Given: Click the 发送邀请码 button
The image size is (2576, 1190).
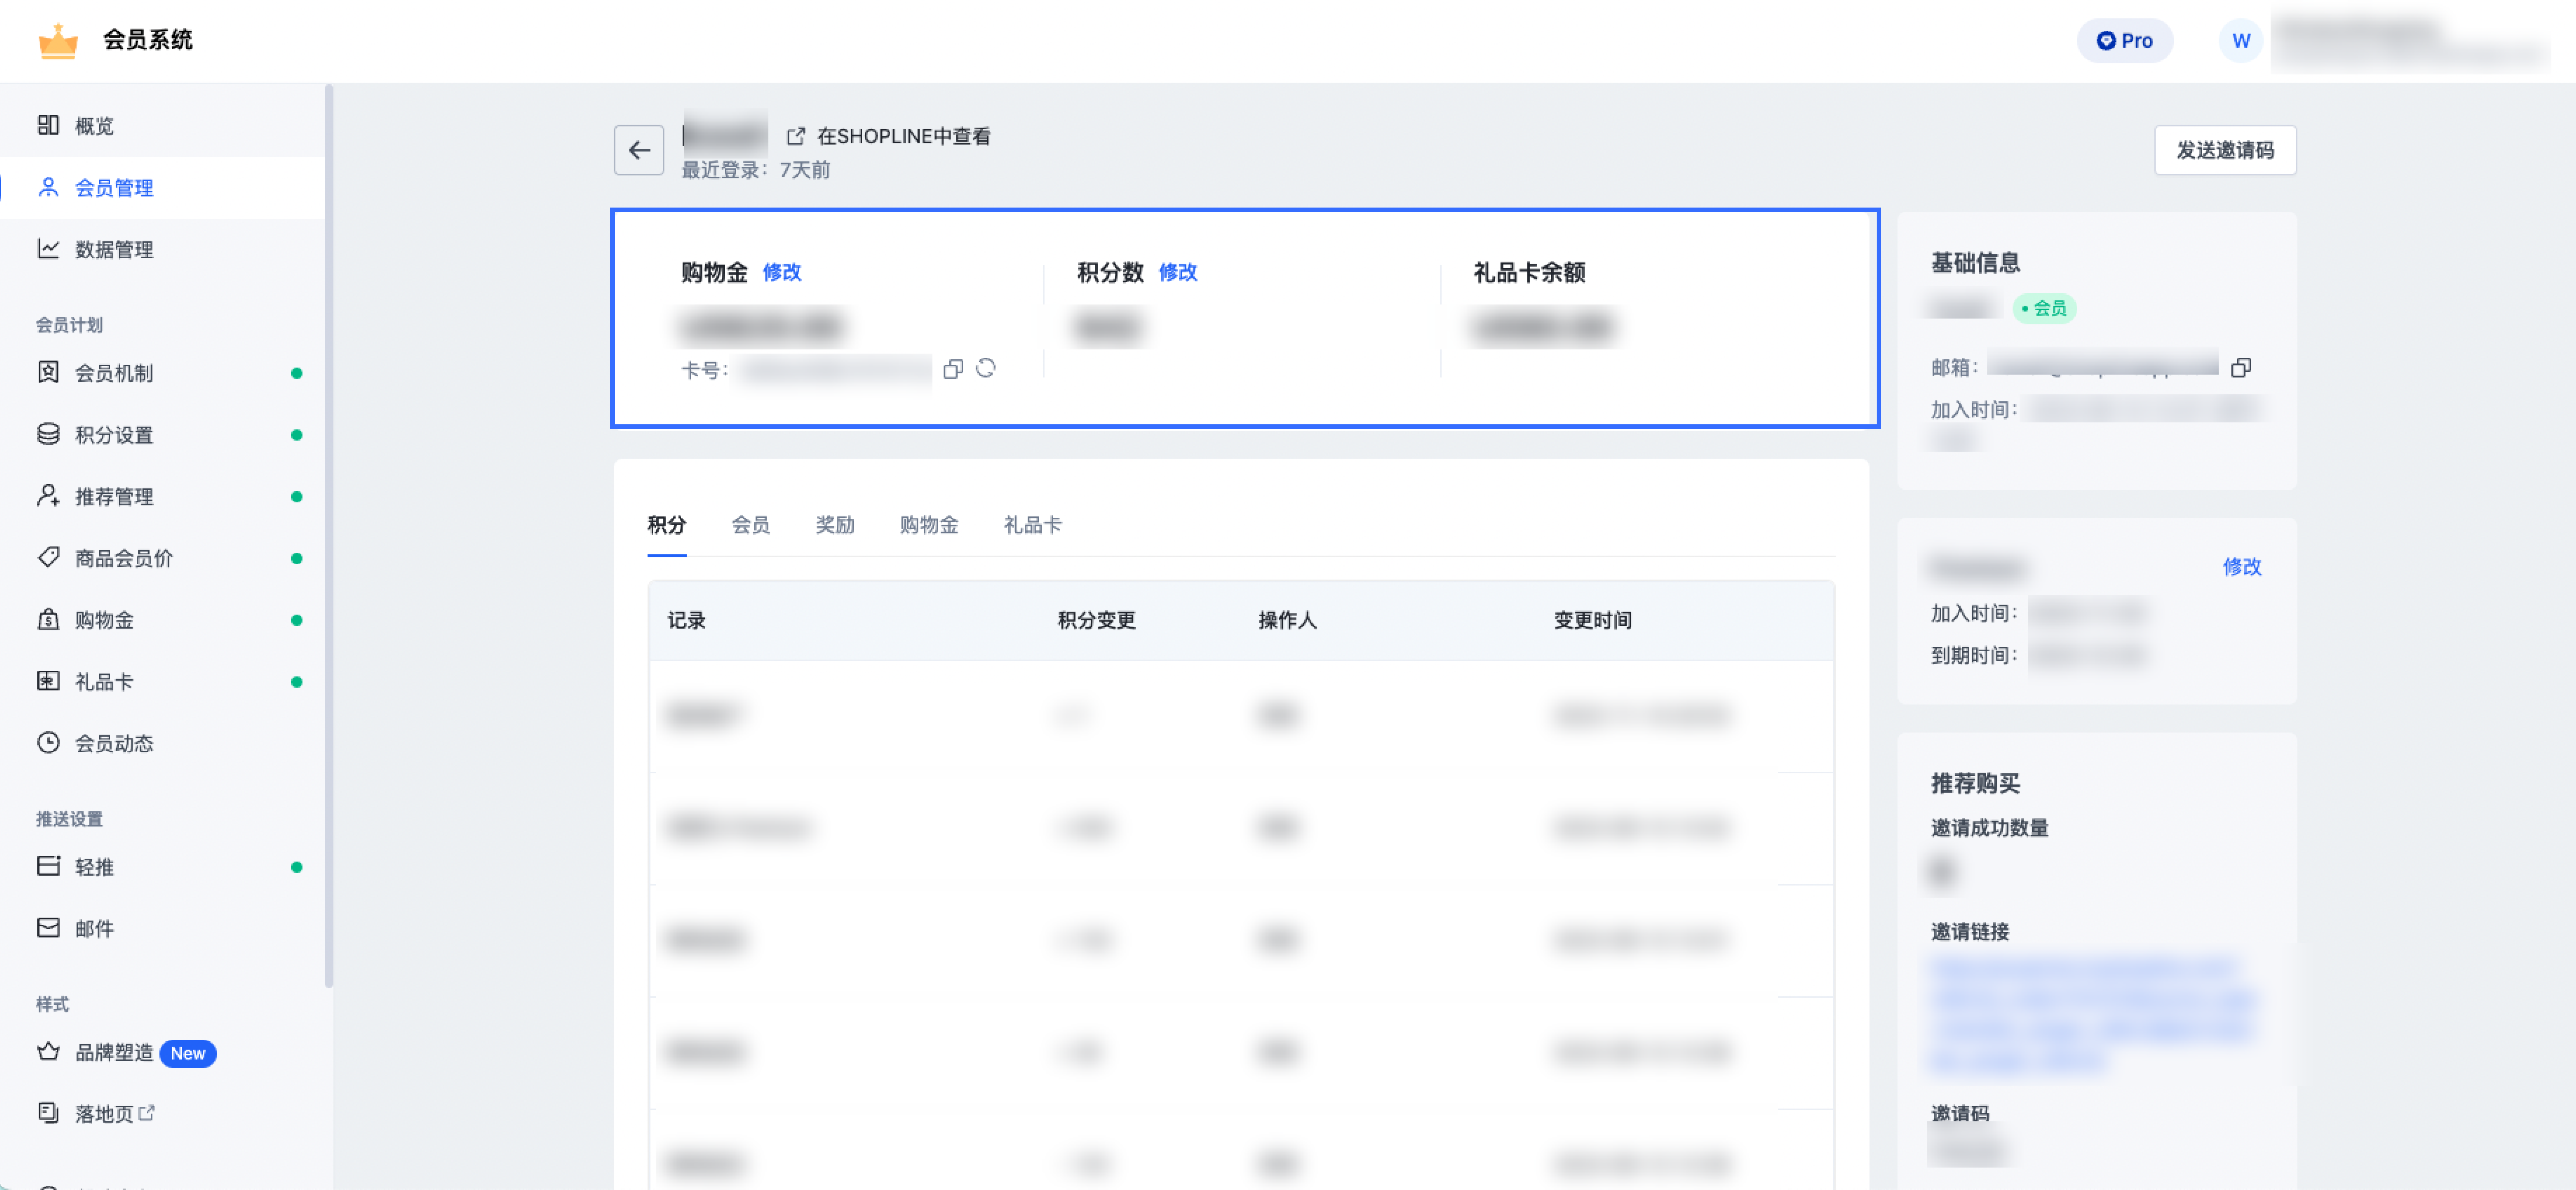Looking at the screenshot, I should click(2225, 150).
